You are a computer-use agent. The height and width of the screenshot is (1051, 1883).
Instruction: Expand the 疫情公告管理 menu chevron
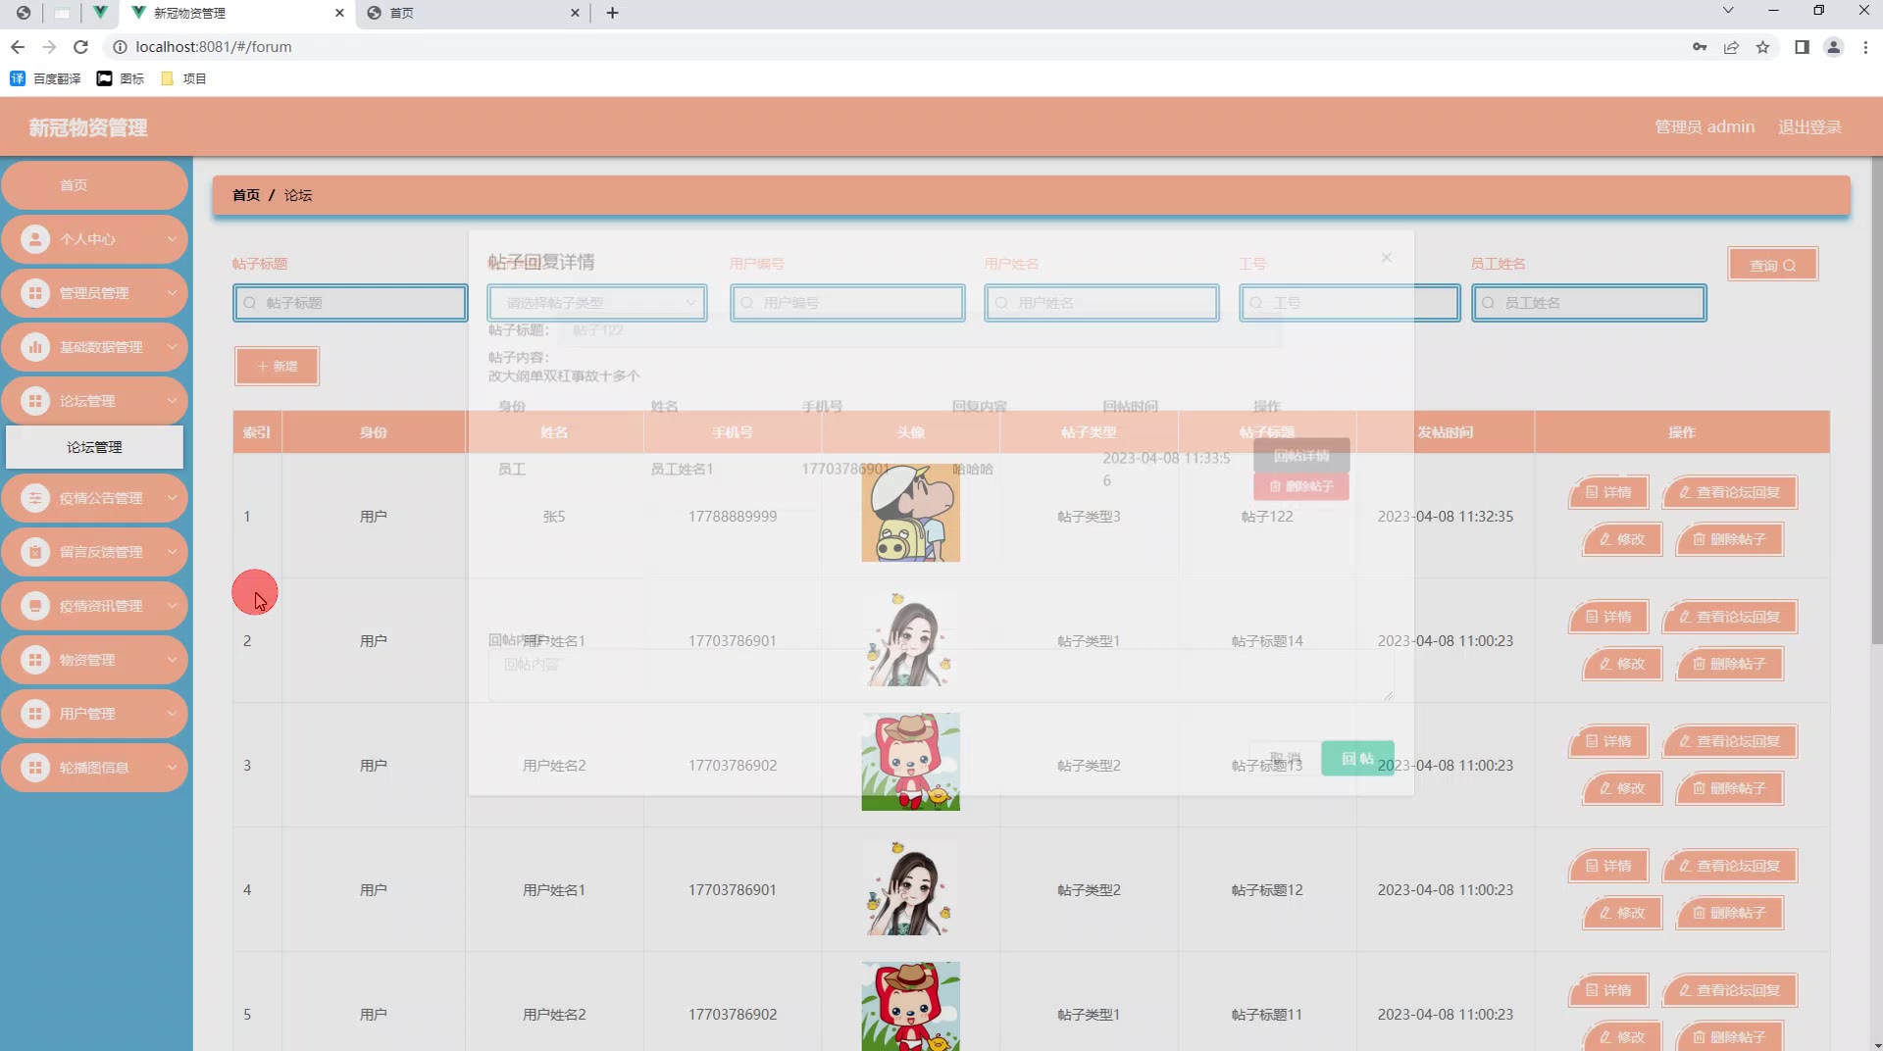pyautogui.click(x=172, y=498)
